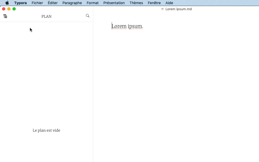Open the Présentation menu
This screenshot has height=162, width=259.
(x=114, y=3)
